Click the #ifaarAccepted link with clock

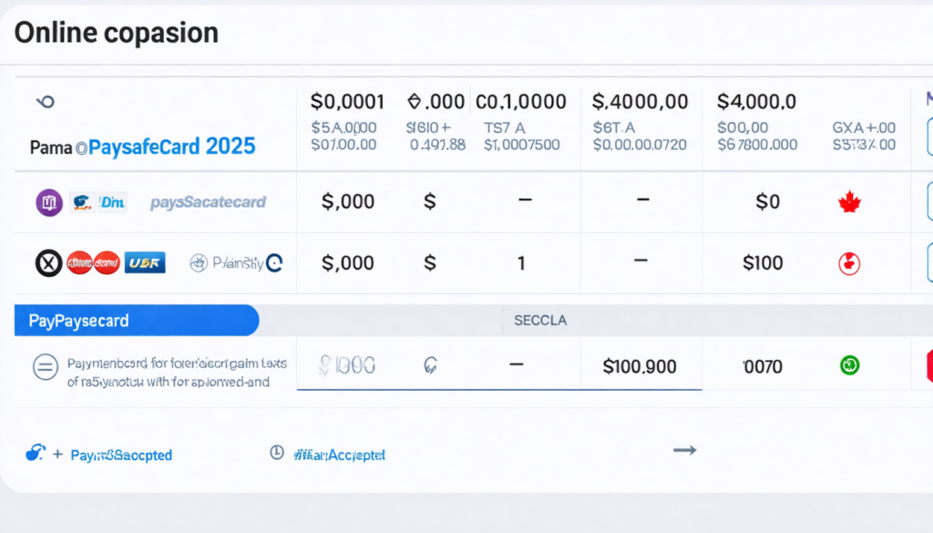coord(339,454)
